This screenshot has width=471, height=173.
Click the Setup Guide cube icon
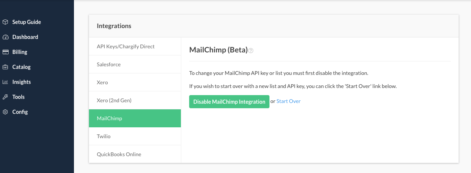[5, 22]
